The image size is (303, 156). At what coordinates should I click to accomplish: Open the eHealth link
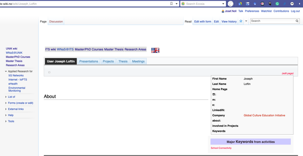tap(13, 84)
